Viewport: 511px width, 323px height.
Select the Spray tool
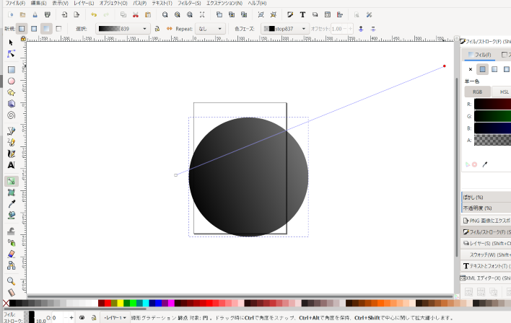pos(11,242)
